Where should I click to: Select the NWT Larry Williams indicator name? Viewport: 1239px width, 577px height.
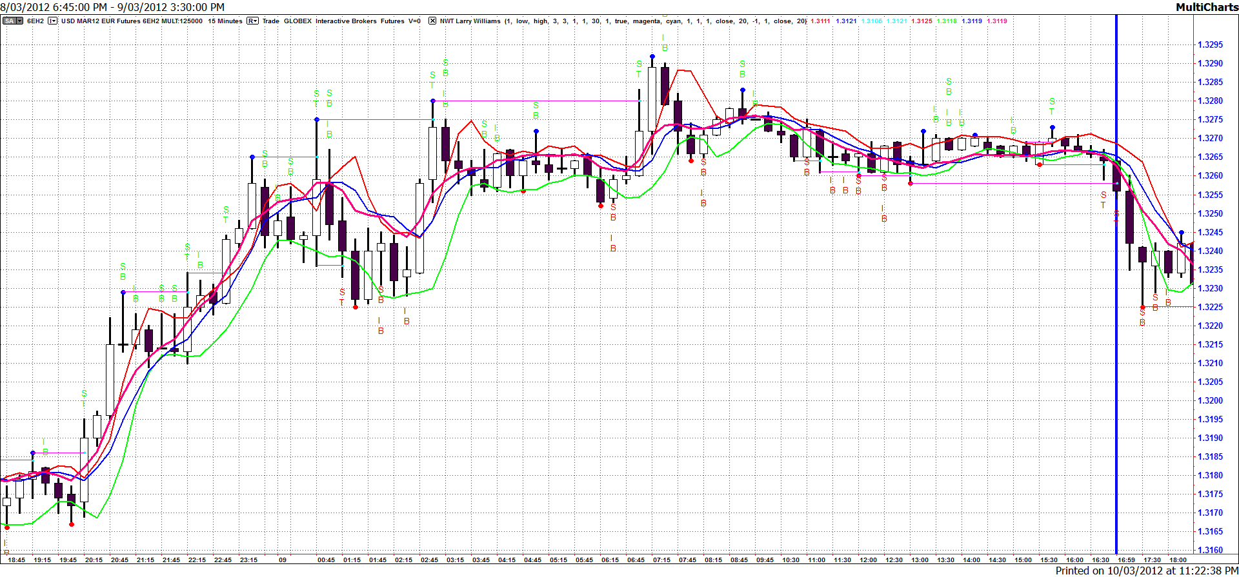point(470,21)
